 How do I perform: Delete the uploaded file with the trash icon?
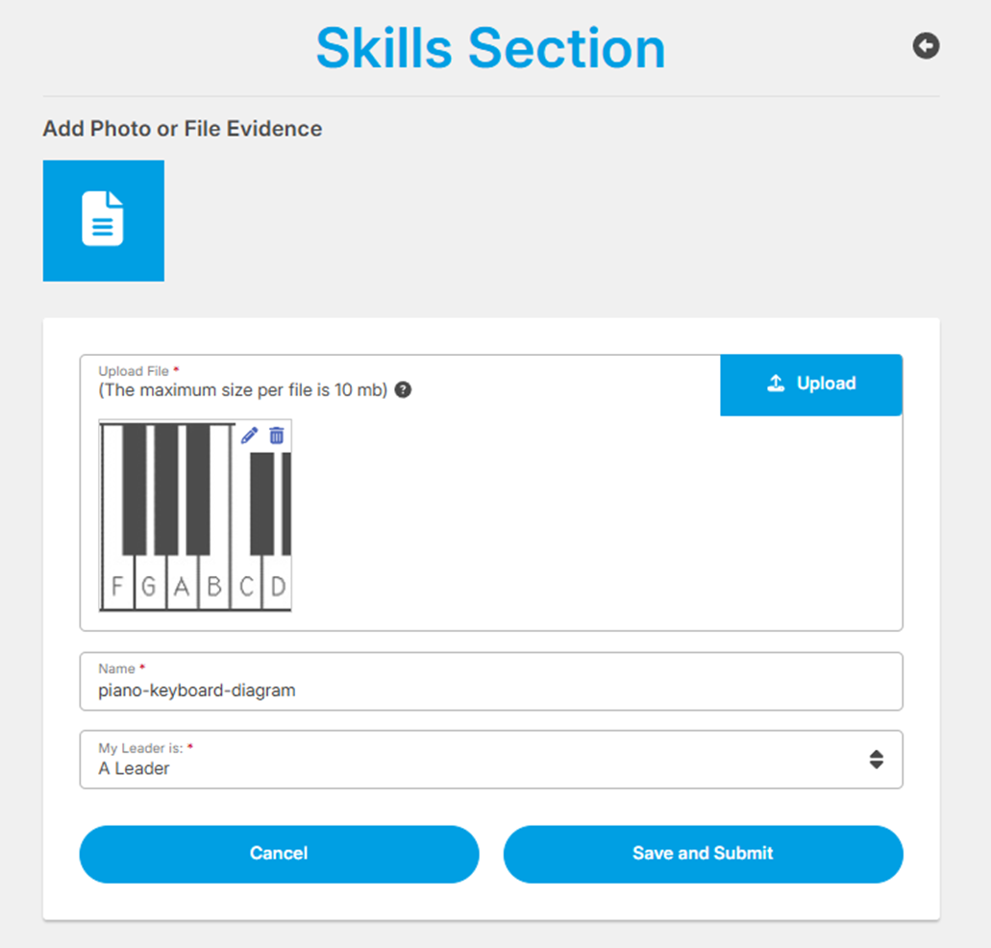277,436
